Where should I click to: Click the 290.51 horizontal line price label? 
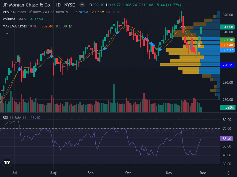[227, 65]
